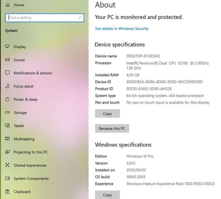The width and height of the screenshot is (221, 199).
Task: Focus the Find a setting search box
Action: (45, 18)
